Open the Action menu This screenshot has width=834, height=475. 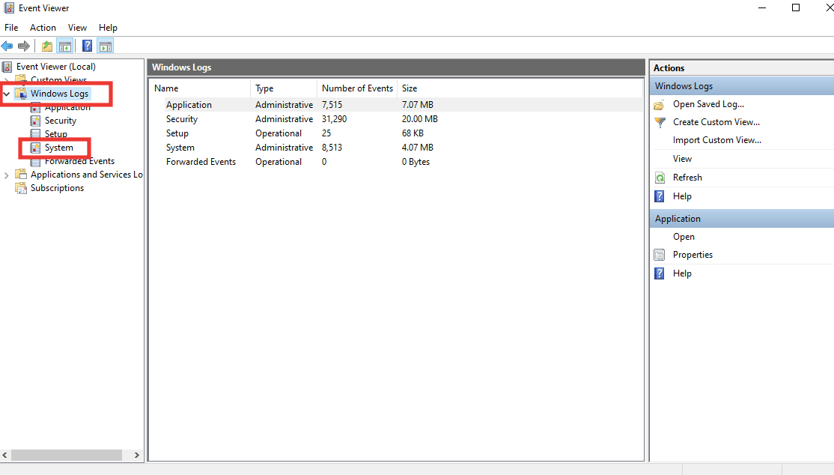43,27
